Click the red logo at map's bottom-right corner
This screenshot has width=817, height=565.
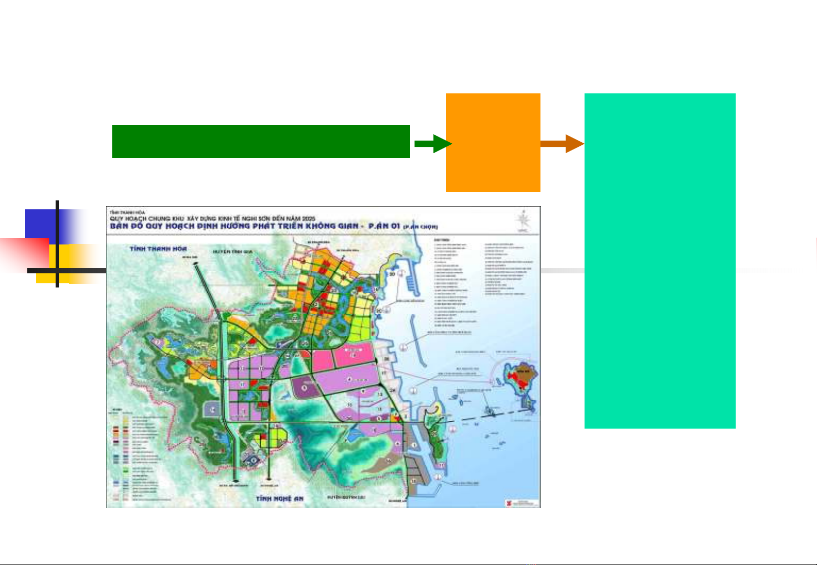[x=508, y=503]
